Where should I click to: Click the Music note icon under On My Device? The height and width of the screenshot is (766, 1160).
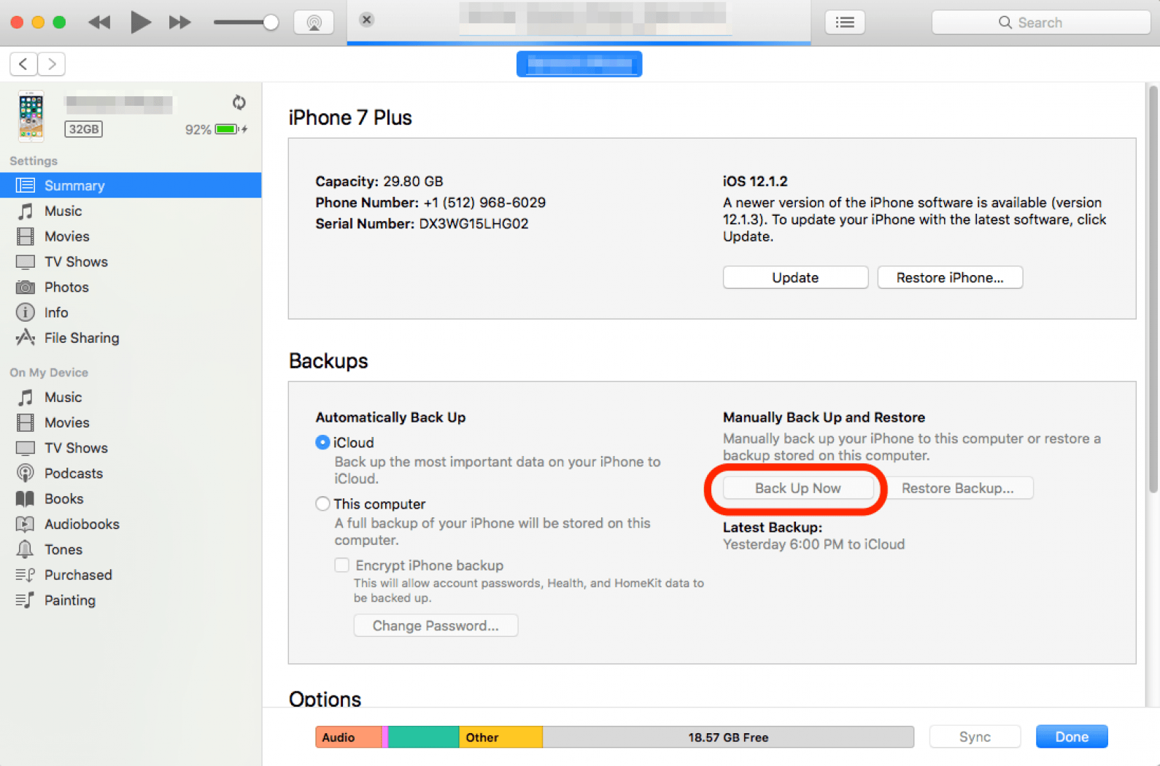[26, 397]
